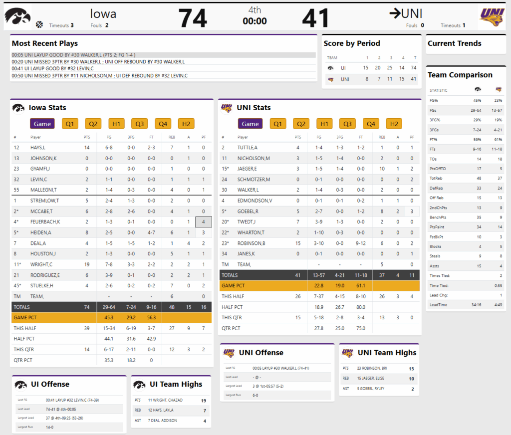Click the basketball icon beside Iowa timeouts
This screenshot has height=435, width=511.
point(39,24)
